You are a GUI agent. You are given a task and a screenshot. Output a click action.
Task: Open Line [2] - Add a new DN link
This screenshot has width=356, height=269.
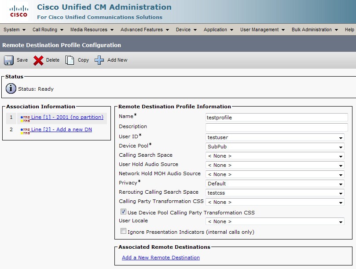click(x=62, y=129)
